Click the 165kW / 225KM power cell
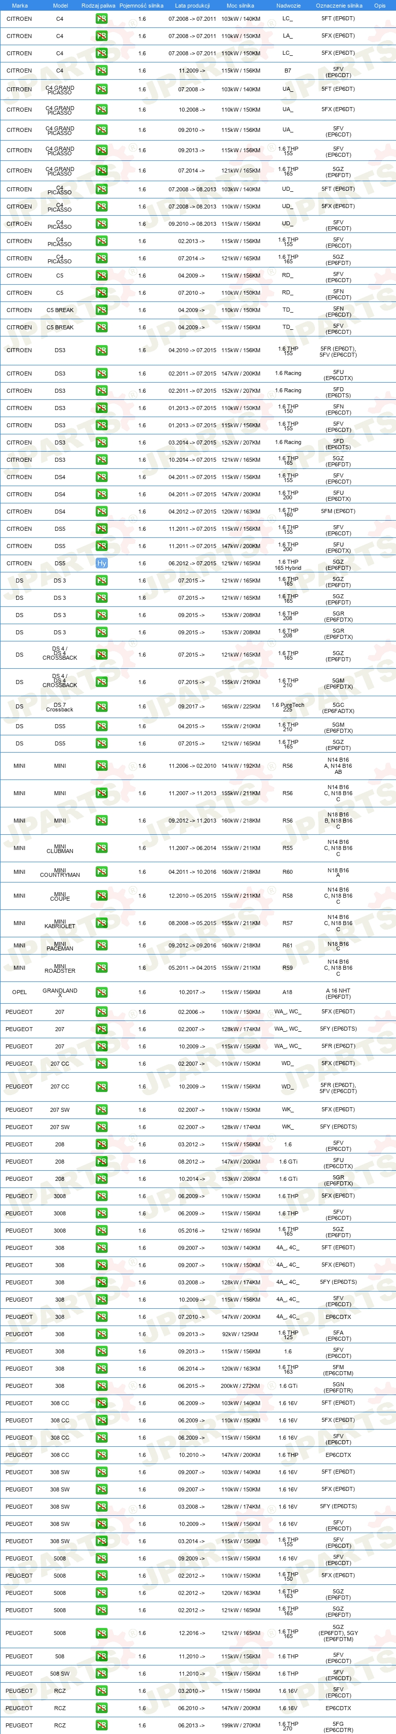Screen dimensions: 396x1734 [241, 707]
